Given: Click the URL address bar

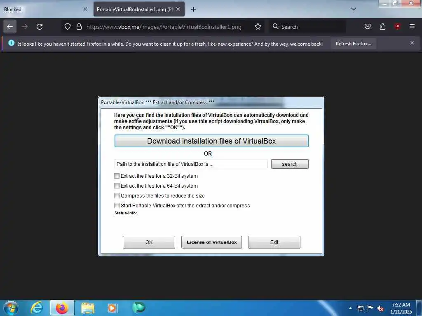Looking at the screenshot, I should pos(164,27).
